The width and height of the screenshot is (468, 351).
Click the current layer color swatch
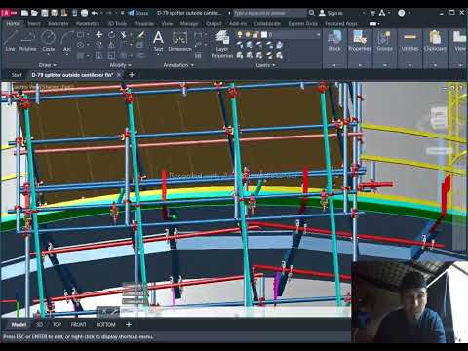pos(264,34)
